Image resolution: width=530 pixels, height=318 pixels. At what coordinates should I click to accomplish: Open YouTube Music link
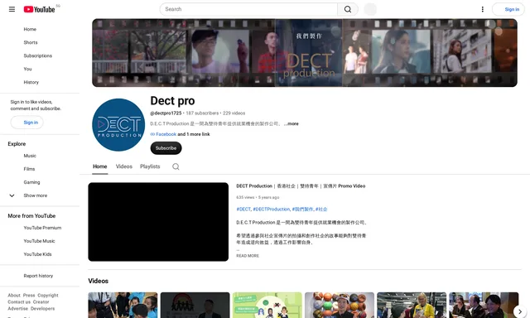[39, 241]
